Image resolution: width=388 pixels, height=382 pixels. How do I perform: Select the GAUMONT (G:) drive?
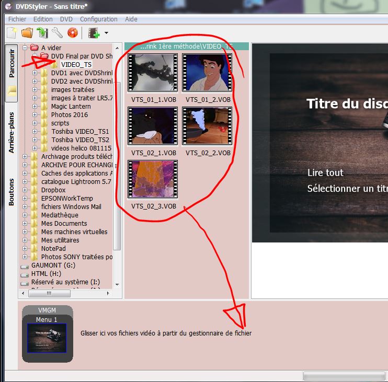53,265
